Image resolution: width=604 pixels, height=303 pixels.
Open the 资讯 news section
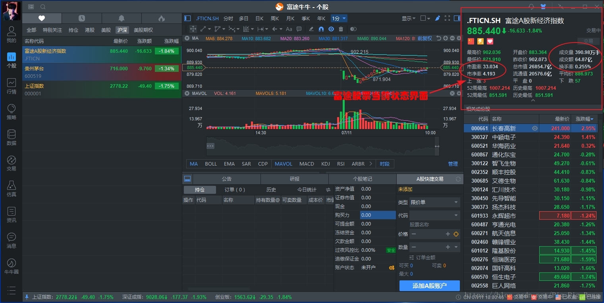click(x=12, y=214)
